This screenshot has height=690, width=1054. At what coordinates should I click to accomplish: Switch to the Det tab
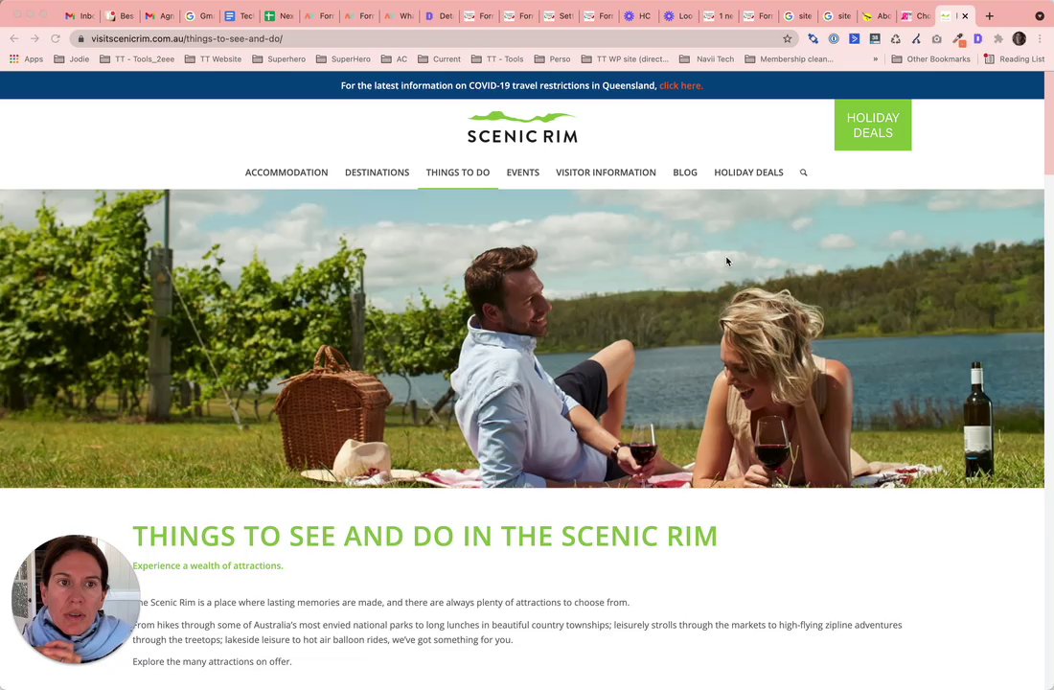438,15
